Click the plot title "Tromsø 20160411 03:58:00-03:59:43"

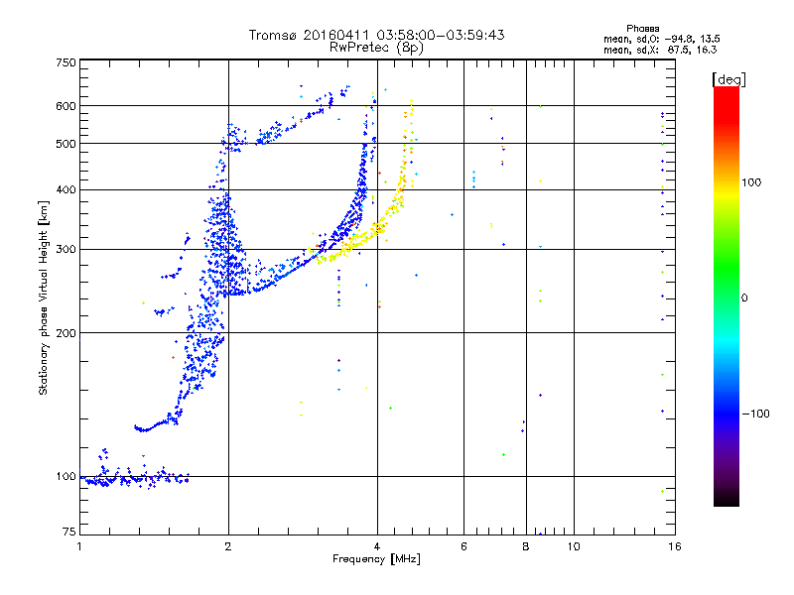[376, 35]
